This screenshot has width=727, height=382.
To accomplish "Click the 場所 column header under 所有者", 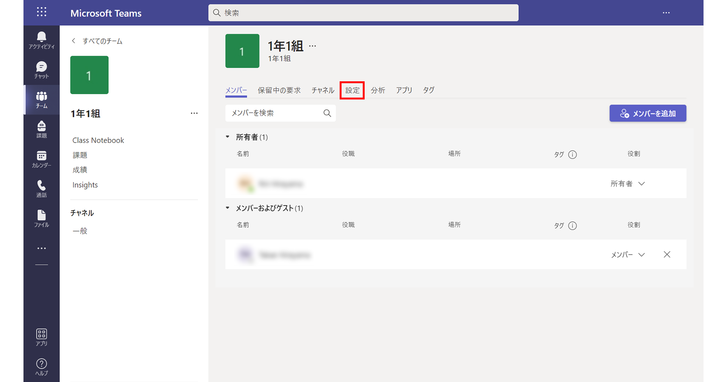I will point(454,154).
